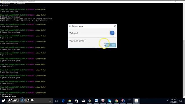Click the "4 errors" line in terminal

(4, 5)
